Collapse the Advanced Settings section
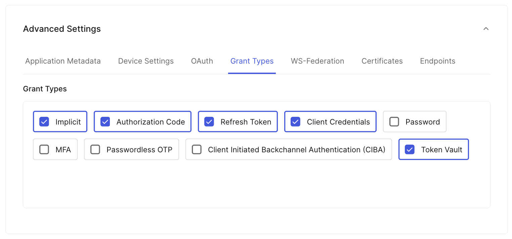 pyautogui.click(x=486, y=29)
